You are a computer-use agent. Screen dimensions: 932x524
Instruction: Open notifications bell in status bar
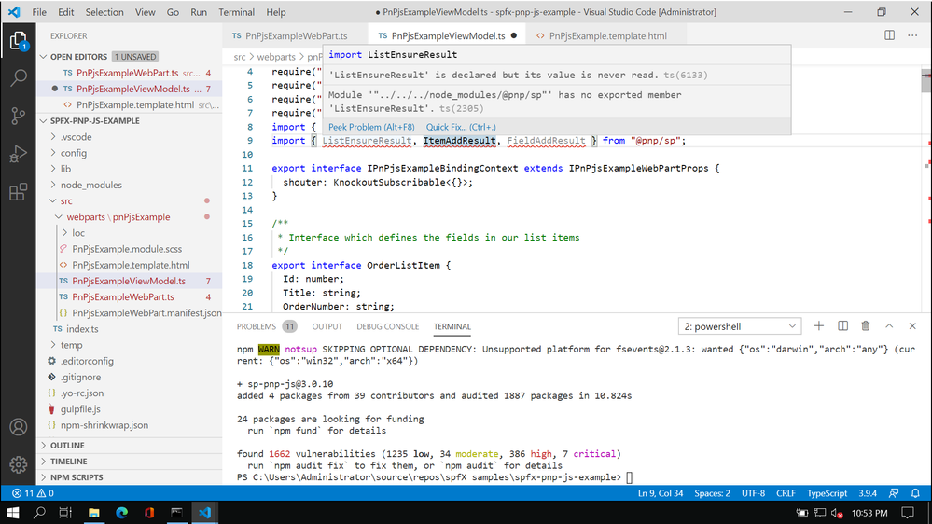click(x=915, y=493)
